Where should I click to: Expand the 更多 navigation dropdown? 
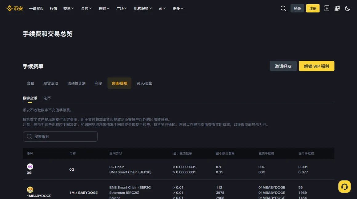click(x=178, y=8)
